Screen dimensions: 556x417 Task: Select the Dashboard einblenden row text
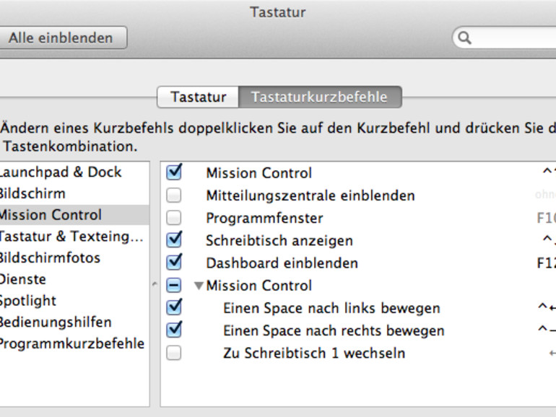282,263
